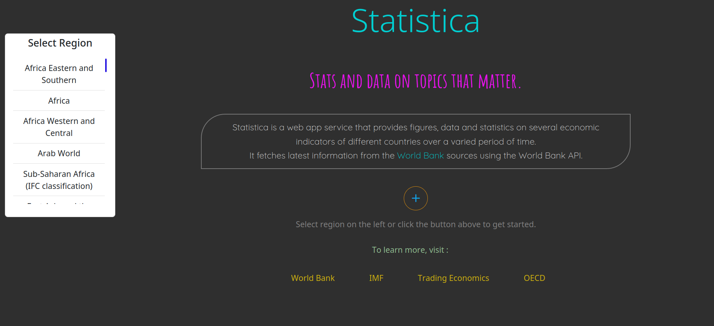This screenshot has height=326, width=714.
Task: Select Africa Western and Central region
Action: [x=59, y=127]
